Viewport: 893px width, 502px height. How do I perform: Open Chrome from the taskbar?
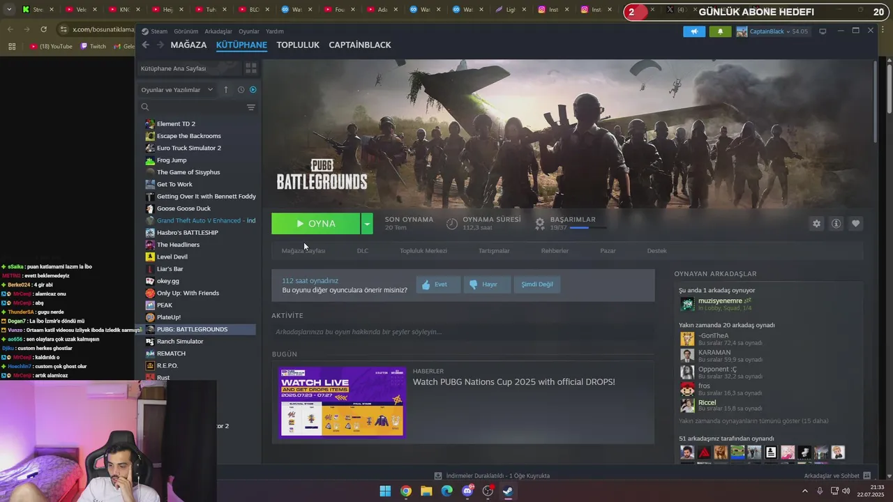click(x=406, y=491)
